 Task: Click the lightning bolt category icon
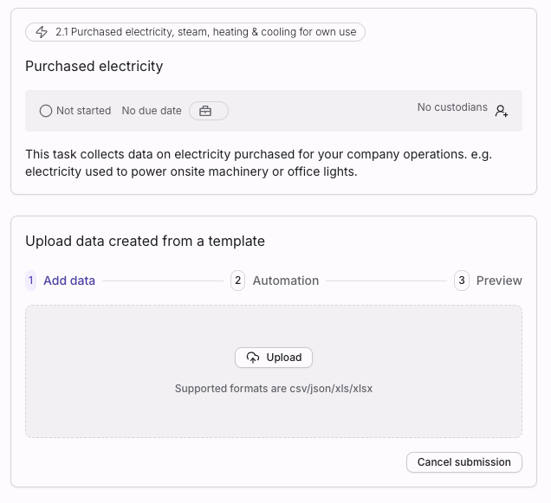click(x=42, y=32)
